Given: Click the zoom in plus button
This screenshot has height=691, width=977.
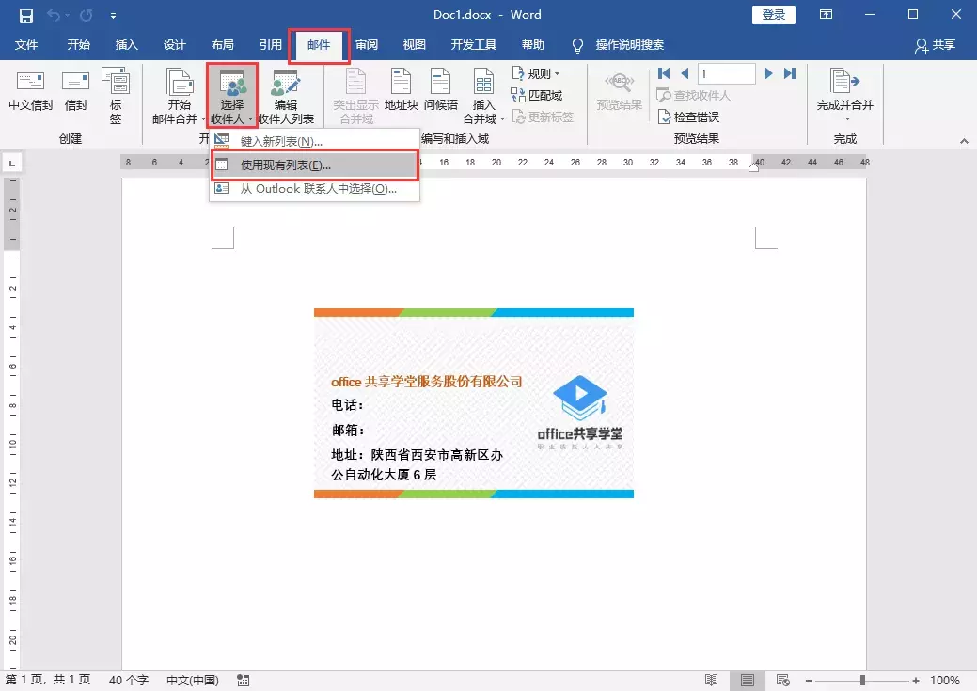Looking at the screenshot, I should [x=915, y=681].
